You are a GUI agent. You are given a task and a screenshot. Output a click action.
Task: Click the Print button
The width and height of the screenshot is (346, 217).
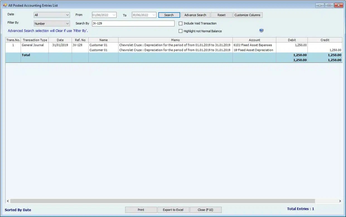point(141,210)
